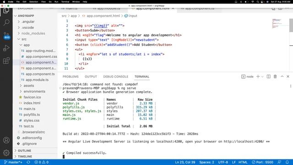Expand the OUTLINE section

(x=36, y=151)
